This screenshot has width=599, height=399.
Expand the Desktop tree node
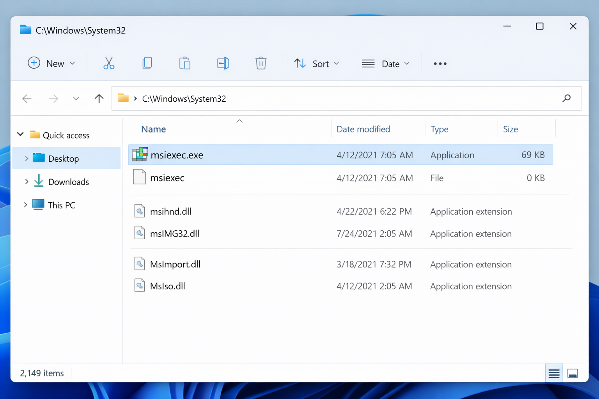27,159
